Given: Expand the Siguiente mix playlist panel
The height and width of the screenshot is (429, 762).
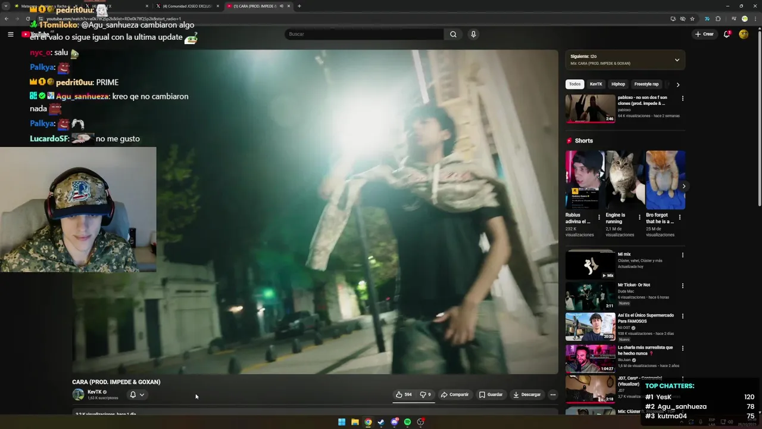Looking at the screenshot, I should tap(677, 60).
